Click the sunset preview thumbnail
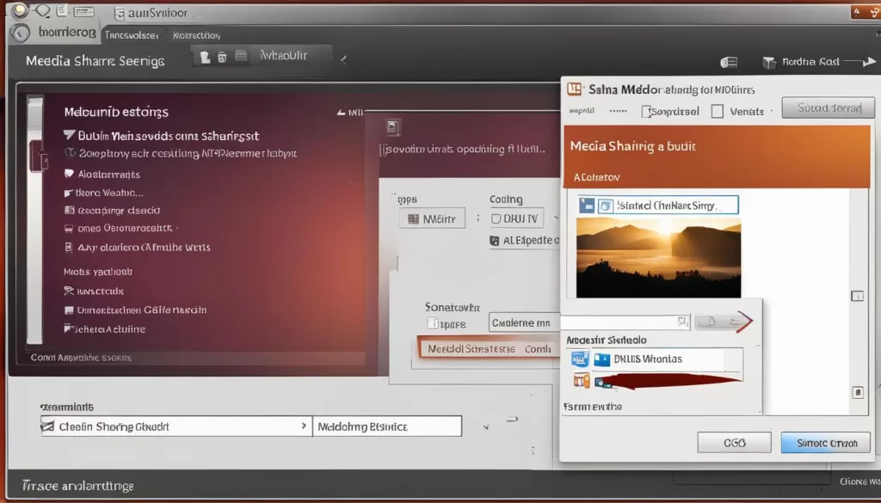 click(656, 258)
